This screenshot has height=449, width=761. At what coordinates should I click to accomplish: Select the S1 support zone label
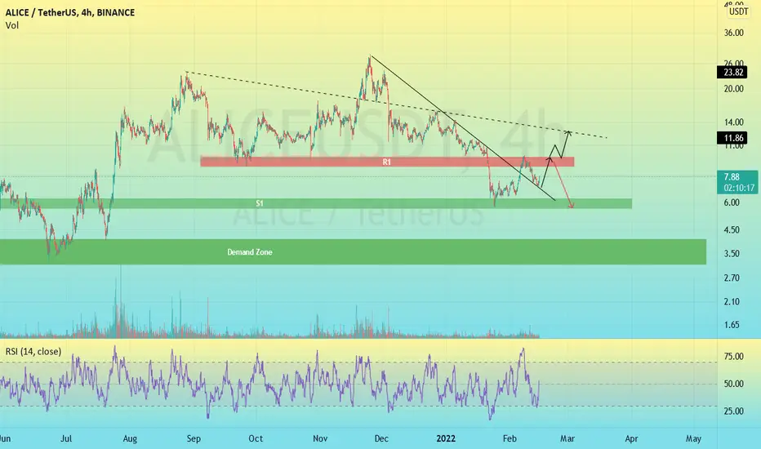[260, 203]
